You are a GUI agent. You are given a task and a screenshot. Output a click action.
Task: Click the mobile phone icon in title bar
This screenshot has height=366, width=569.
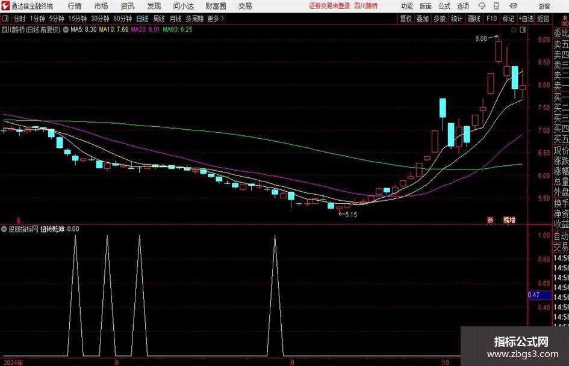pos(496,6)
